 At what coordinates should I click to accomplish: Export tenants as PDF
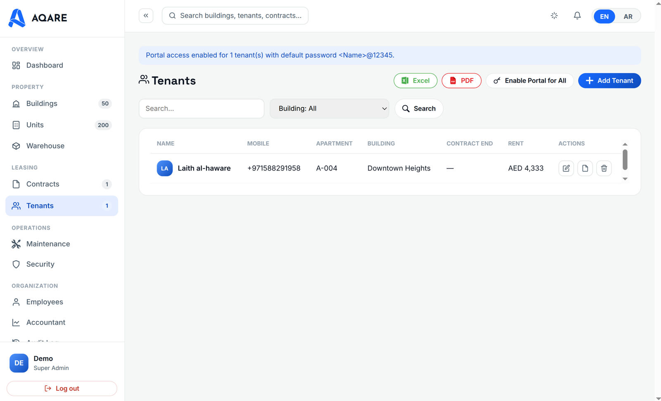(461, 81)
